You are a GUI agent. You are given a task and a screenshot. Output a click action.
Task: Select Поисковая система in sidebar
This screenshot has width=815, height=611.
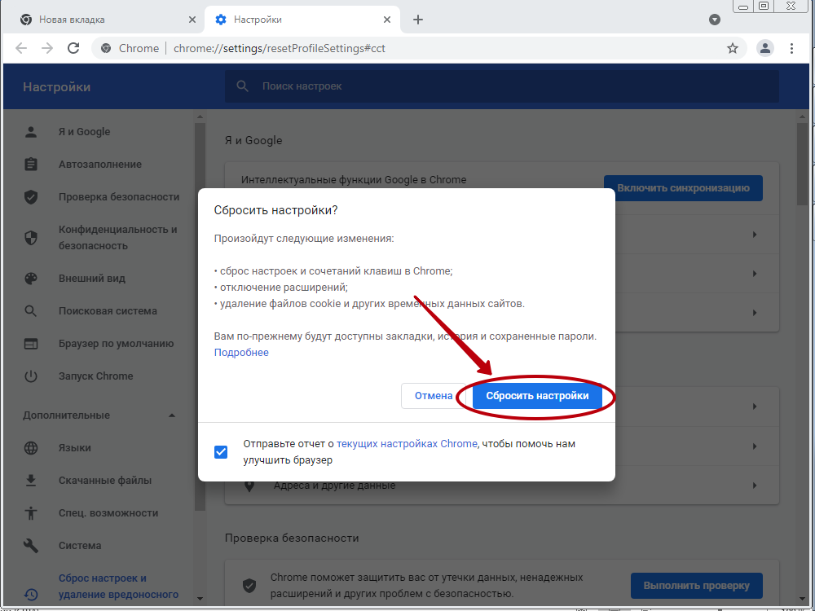coord(108,311)
